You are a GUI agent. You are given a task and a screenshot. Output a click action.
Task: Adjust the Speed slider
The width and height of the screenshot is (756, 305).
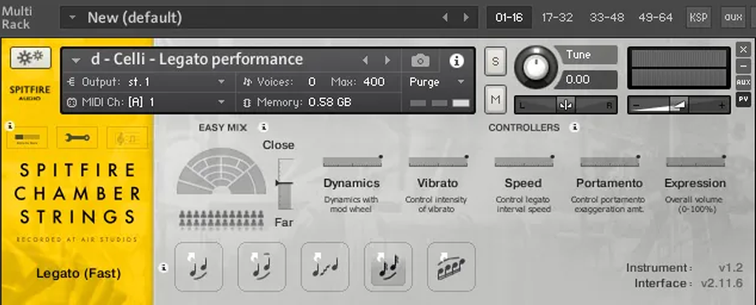(524, 161)
